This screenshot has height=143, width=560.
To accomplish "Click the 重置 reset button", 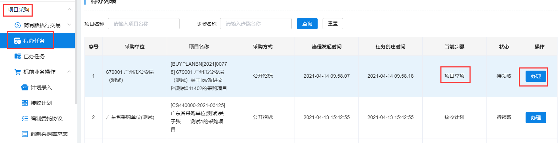I will coord(333,24).
